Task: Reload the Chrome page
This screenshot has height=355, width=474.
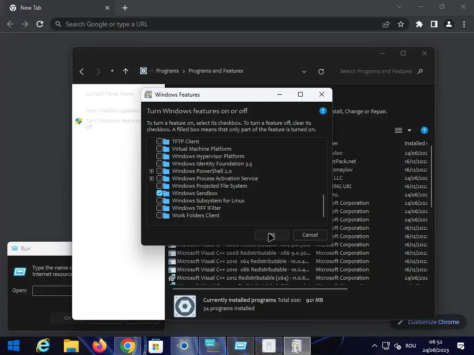Action: pos(40,24)
